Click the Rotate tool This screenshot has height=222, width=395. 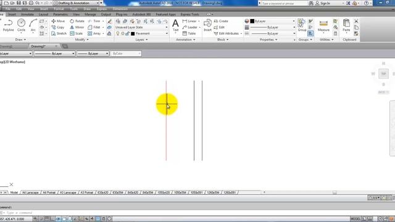(77, 21)
